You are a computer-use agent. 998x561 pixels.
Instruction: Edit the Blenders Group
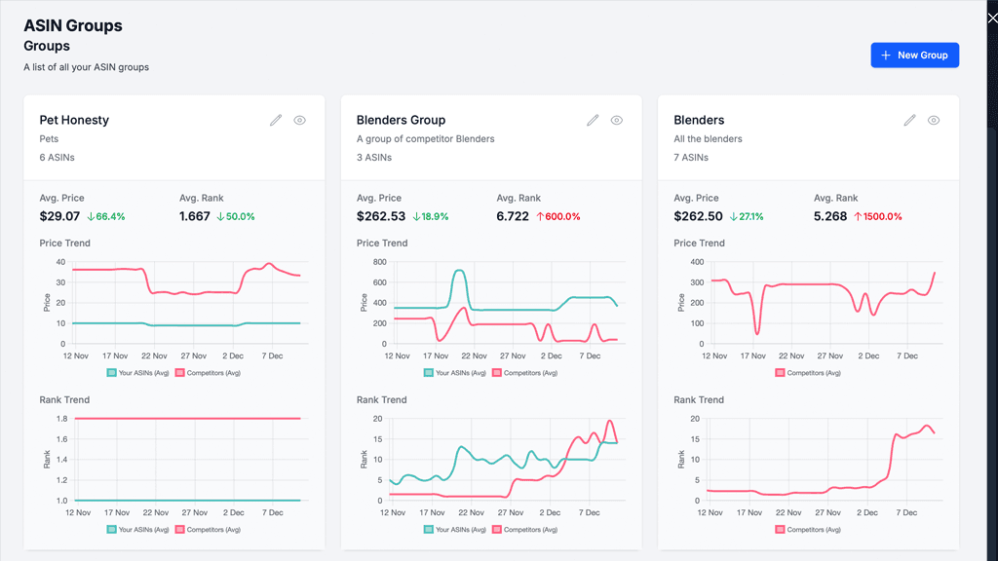tap(592, 120)
